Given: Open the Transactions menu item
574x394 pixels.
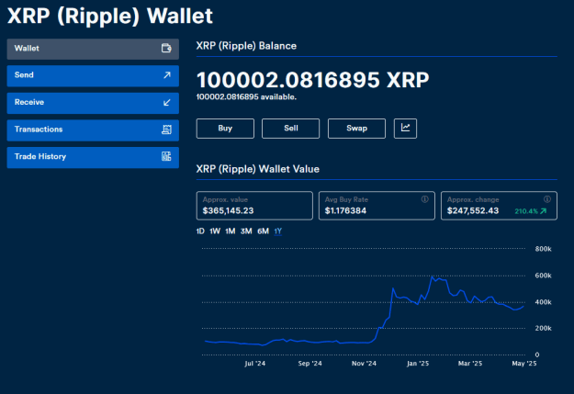Looking at the screenshot, I should [x=93, y=130].
